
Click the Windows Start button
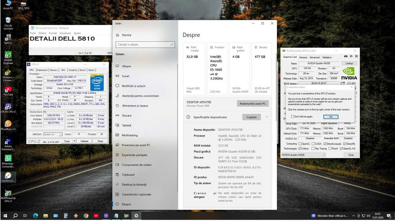(5, 216)
